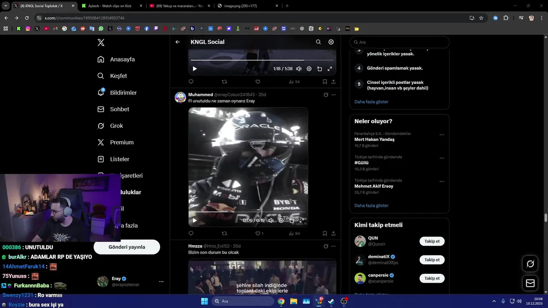
Task: Mute the top video volume
Action: [x=299, y=68]
